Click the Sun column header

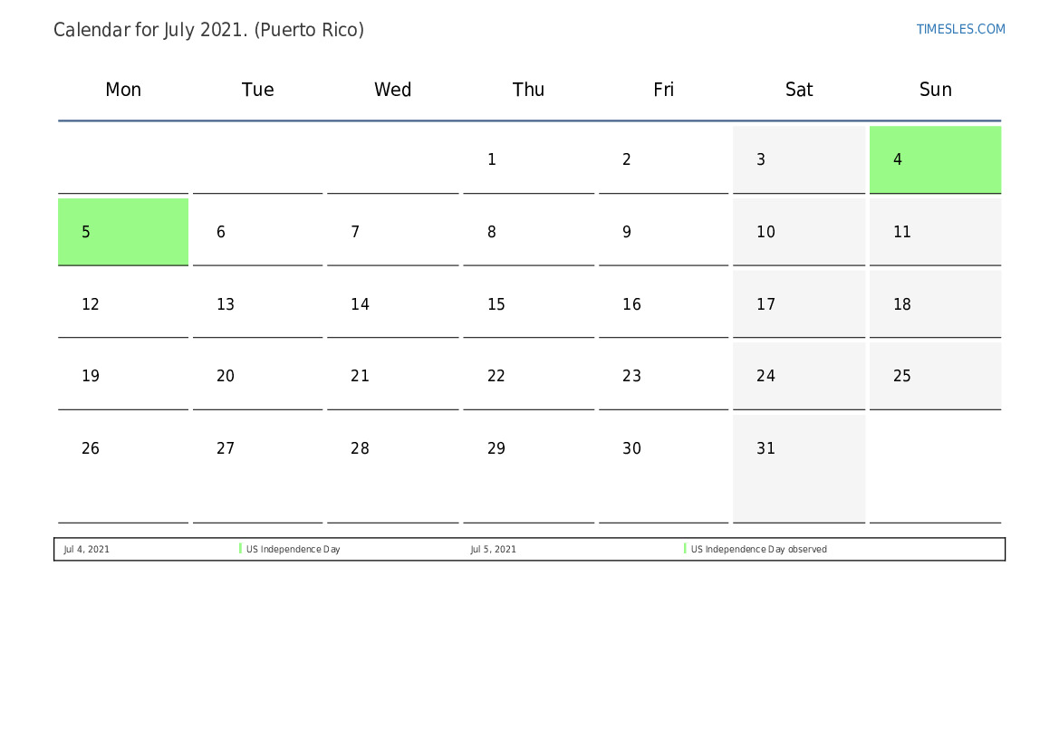click(935, 89)
